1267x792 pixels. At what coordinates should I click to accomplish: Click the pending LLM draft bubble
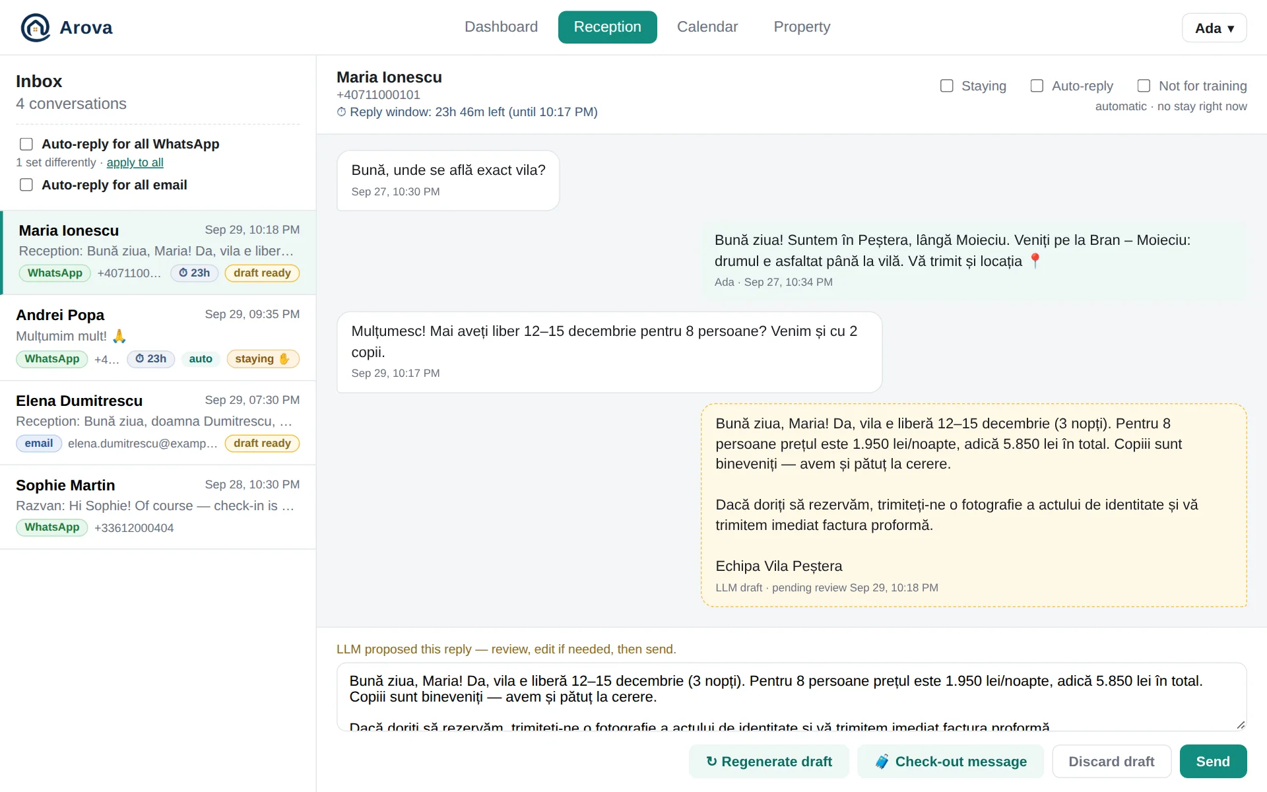[973, 506]
